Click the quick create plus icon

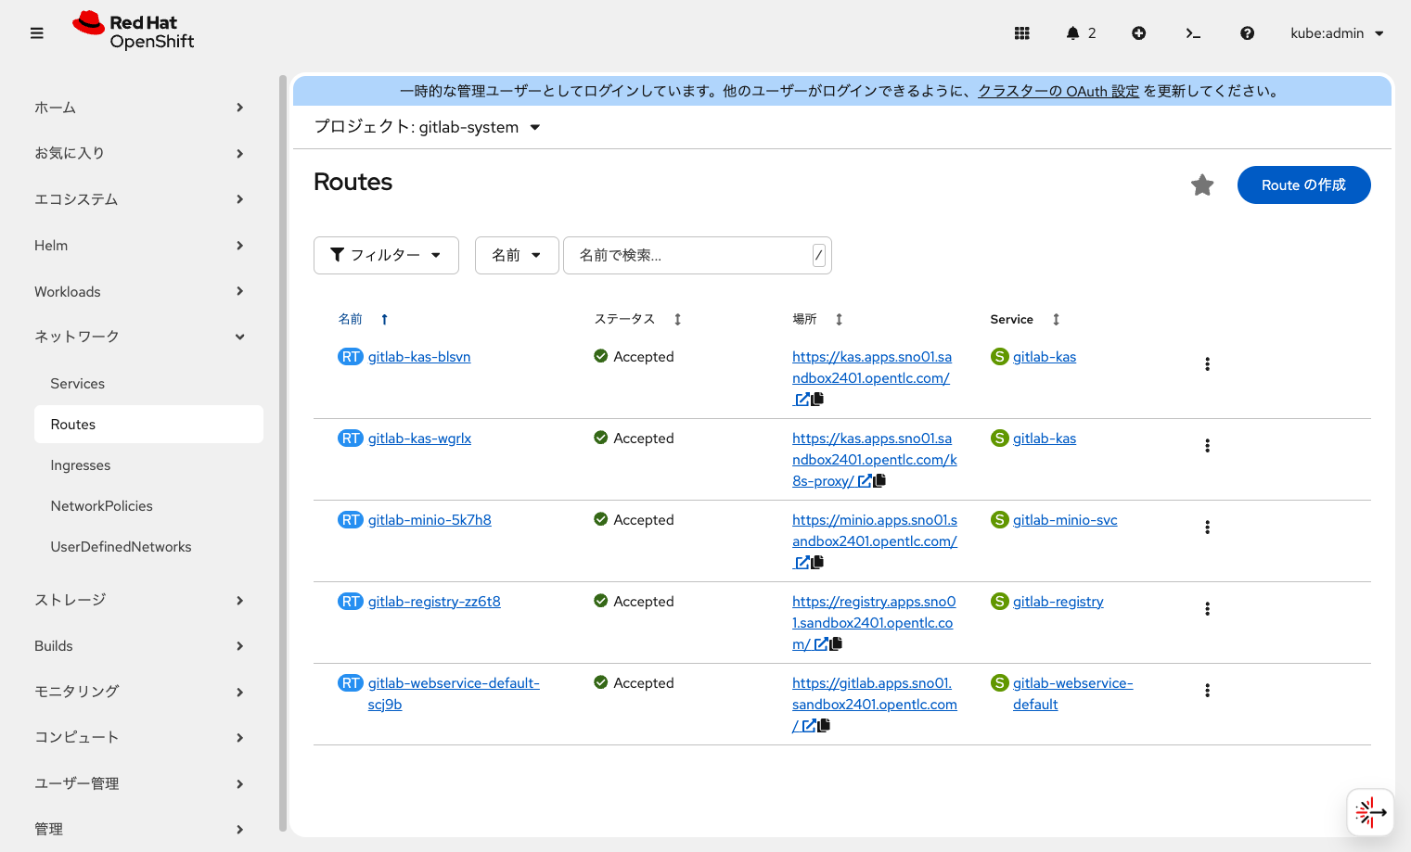(x=1138, y=32)
